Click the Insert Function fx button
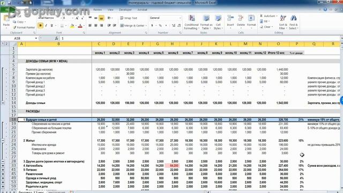The height and width of the screenshot is (193, 343). tap(56, 38)
